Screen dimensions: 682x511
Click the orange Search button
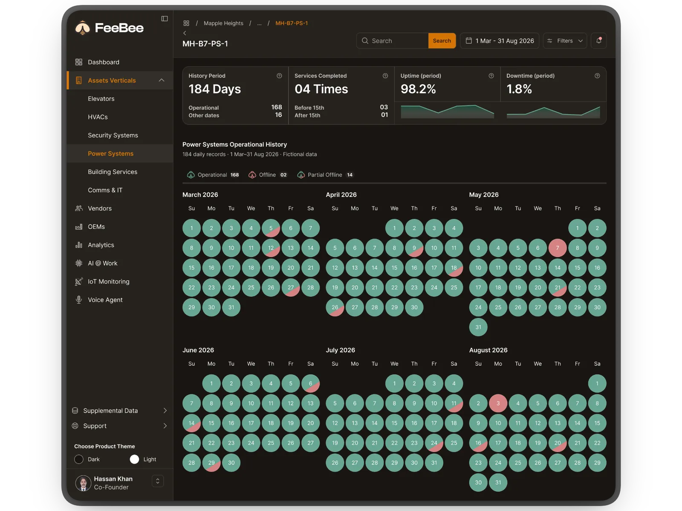(442, 40)
